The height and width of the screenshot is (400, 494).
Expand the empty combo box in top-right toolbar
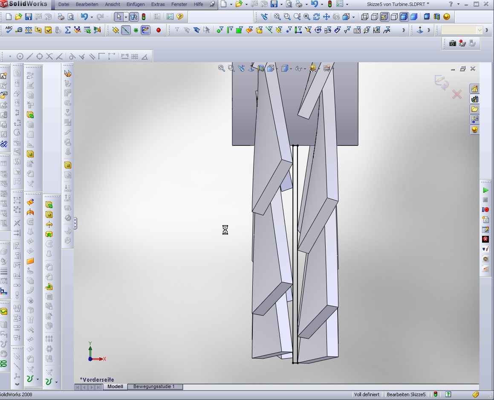[480, 30]
